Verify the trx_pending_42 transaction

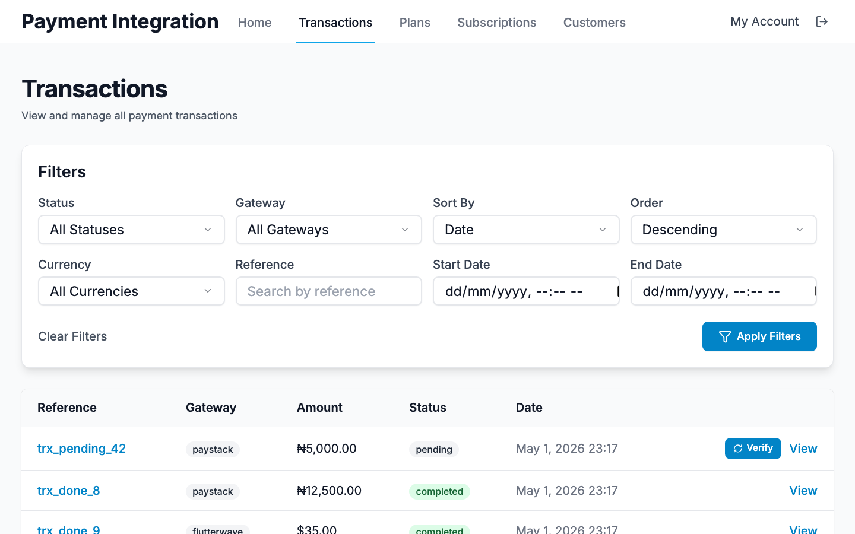753,449
